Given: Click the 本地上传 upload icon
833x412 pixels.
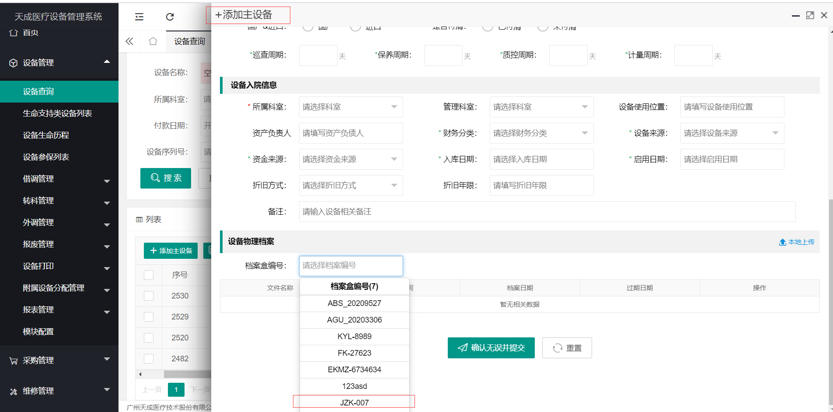Looking at the screenshot, I should coord(783,242).
